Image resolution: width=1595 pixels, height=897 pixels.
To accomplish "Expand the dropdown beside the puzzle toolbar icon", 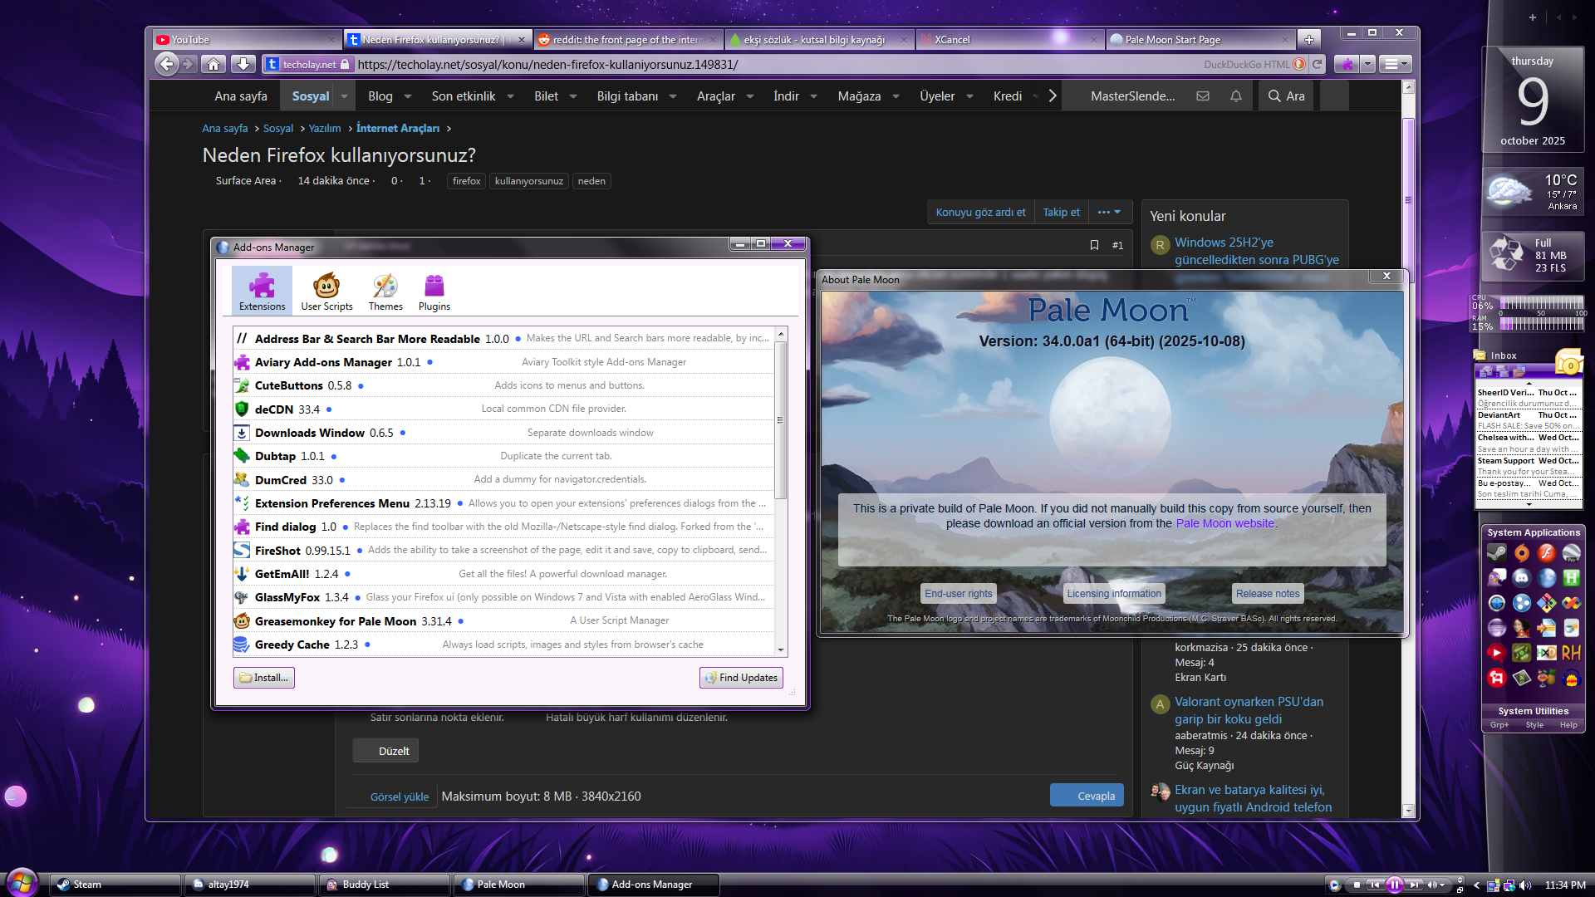I will 1367,64.
